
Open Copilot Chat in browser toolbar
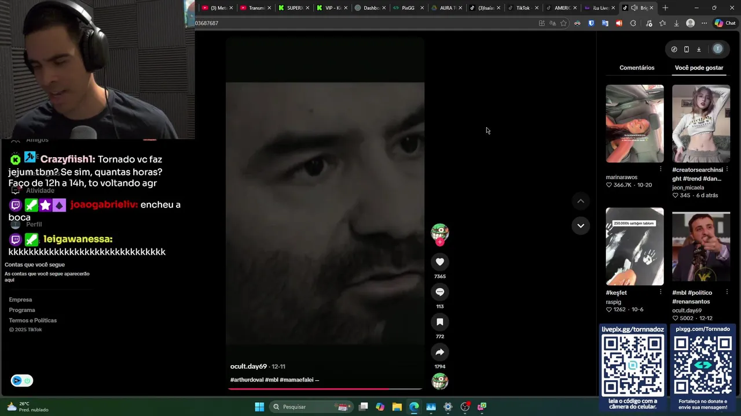(x=725, y=23)
